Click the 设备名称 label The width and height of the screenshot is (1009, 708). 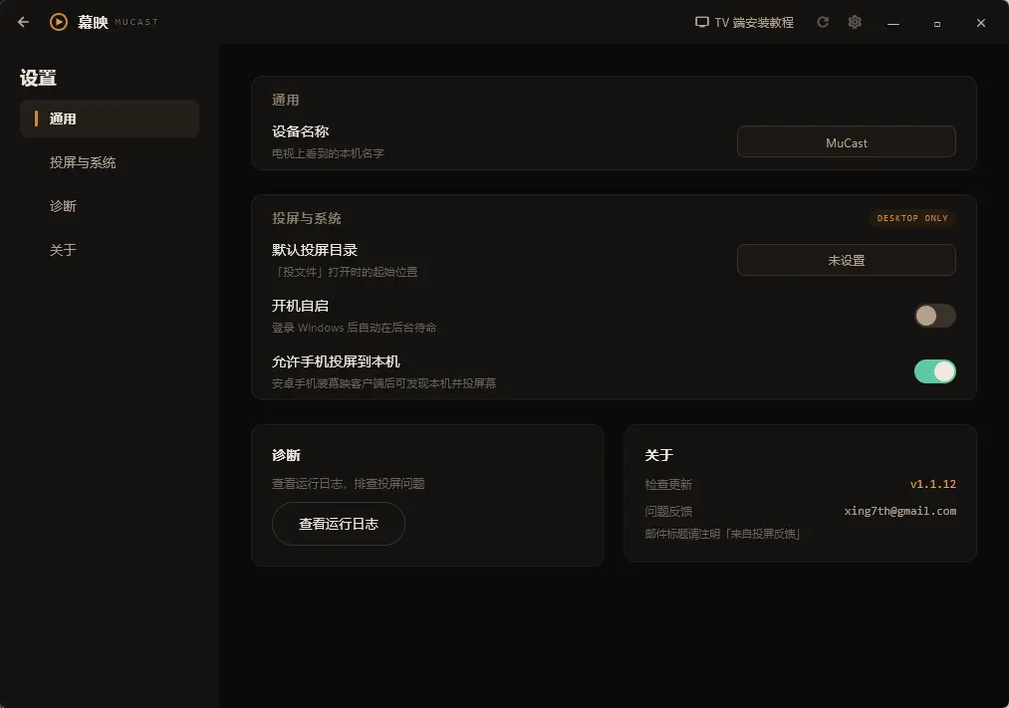(301, 131)
